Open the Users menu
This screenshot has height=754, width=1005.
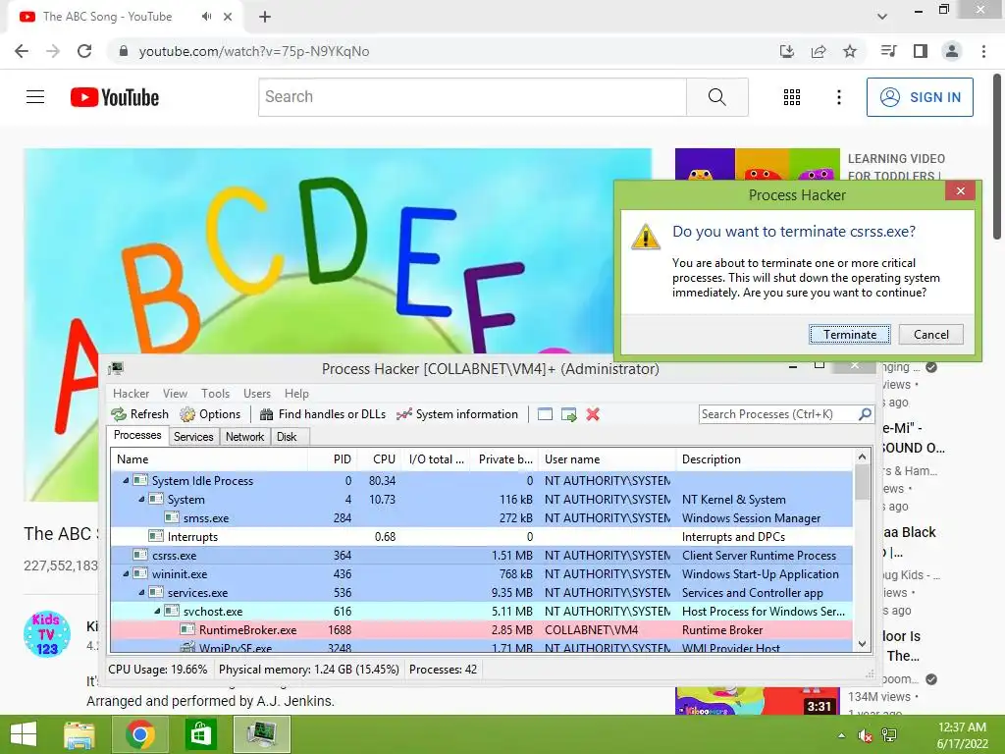[x=257, y=393]
